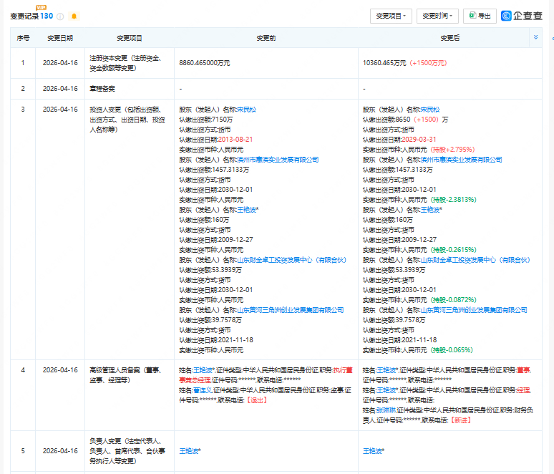Click the orange bell alert icon
The image size is (554, 474).
(x=74, y=16)
